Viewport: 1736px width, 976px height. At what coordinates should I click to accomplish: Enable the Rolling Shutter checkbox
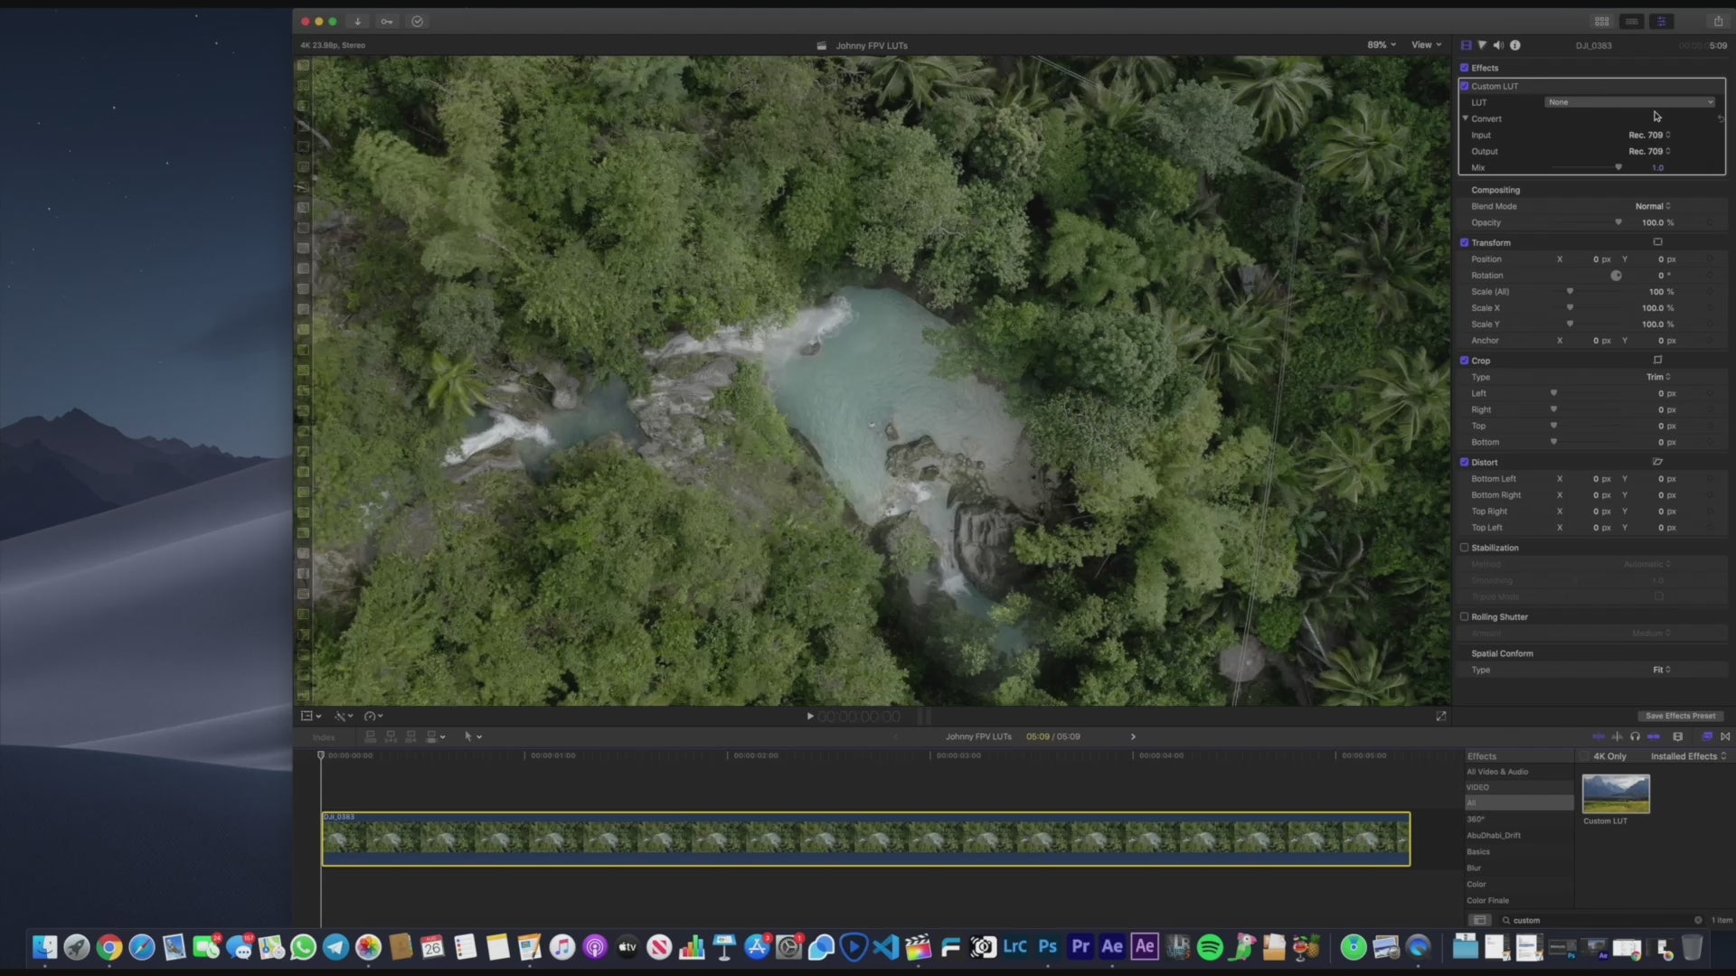(1465, 617)
